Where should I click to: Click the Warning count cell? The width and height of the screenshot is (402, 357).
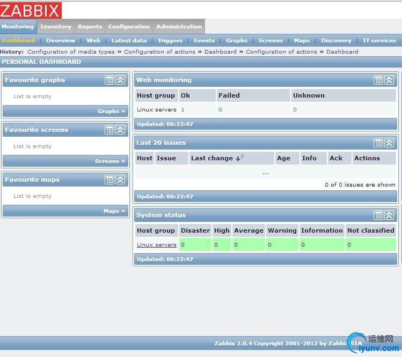(282, 244)
